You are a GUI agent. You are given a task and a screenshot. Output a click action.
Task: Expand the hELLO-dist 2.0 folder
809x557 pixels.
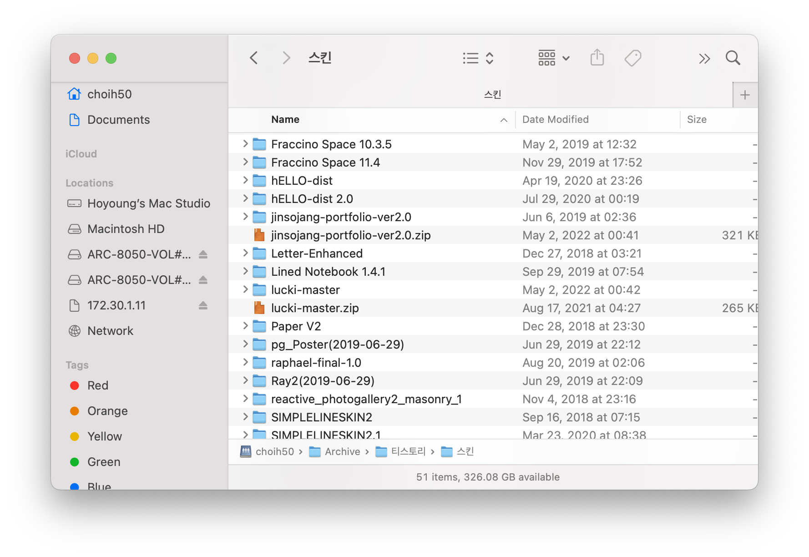point(245,198)
